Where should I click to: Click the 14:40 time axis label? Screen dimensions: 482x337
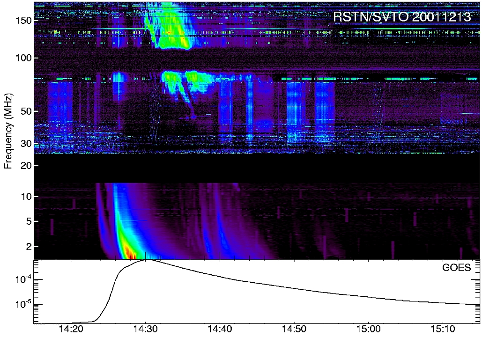tap(220, 330)
